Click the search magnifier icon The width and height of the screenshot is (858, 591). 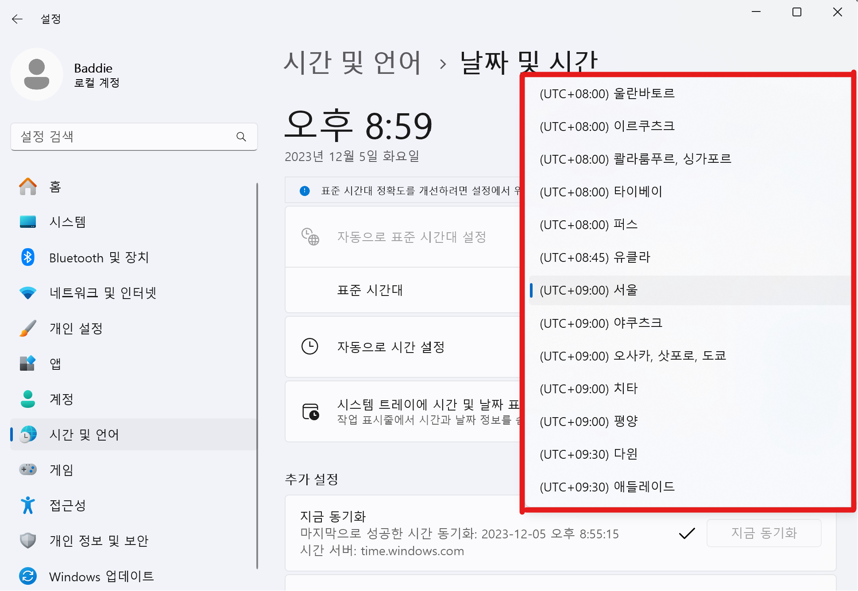click(x=241, y=137)
